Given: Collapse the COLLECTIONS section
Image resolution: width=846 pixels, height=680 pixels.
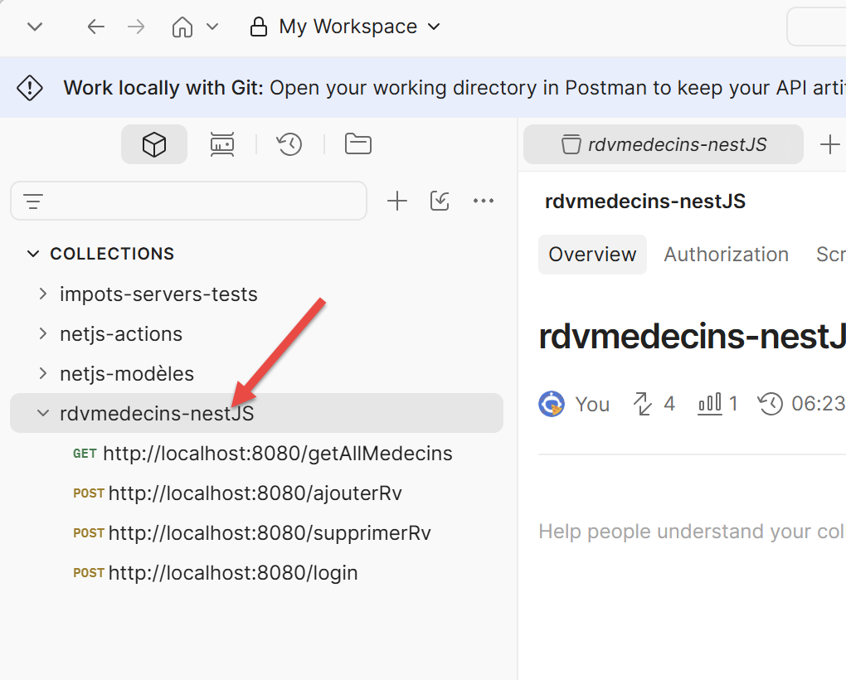Looking at the screenshot, I should coord(33,254).
